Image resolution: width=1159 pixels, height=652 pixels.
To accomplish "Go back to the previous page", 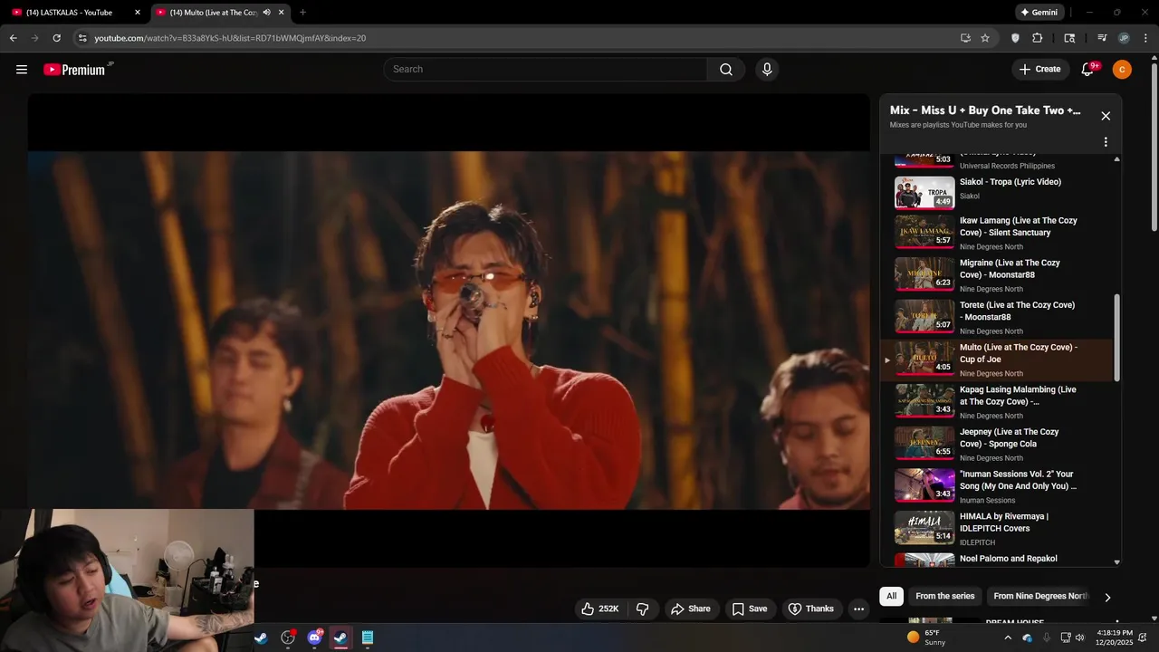I will [x=14, y=38].
